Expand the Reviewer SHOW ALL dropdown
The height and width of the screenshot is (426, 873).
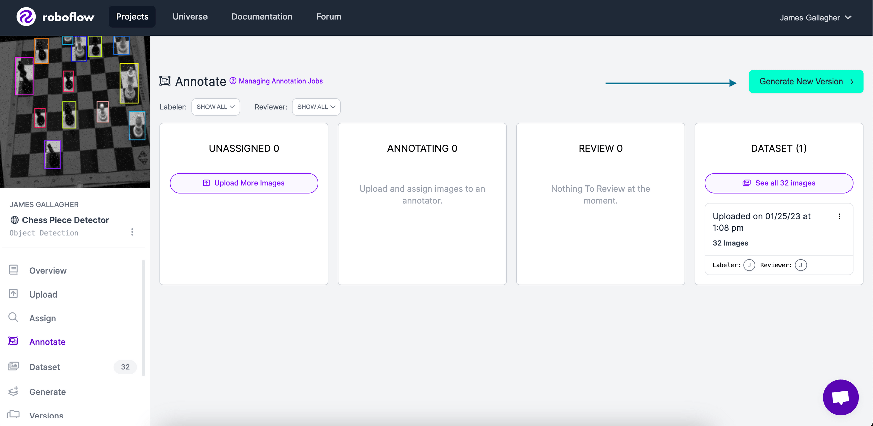click(316, 107)
